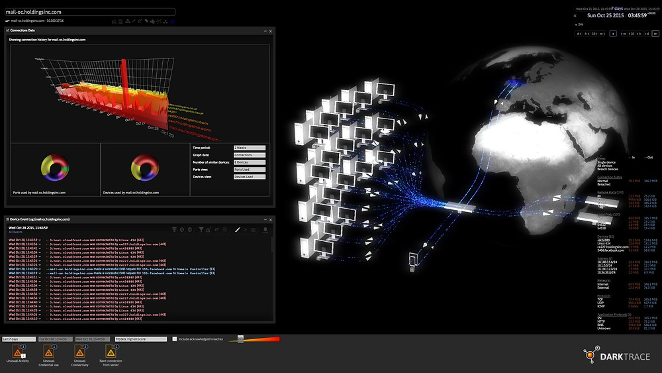Toggle the Normal connection status filter
The image size is (662, 373).
(x=602, y=181)
